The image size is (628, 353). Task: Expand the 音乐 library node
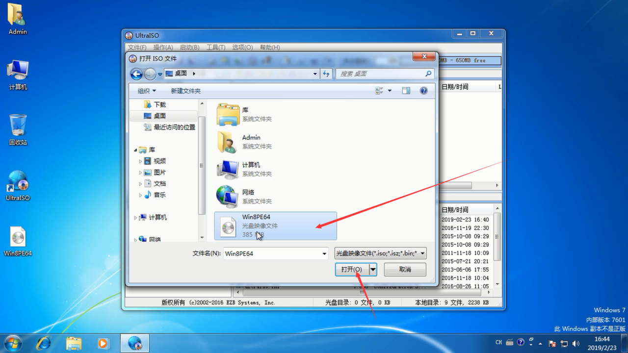pyautogui.click(x=140, y=195)
